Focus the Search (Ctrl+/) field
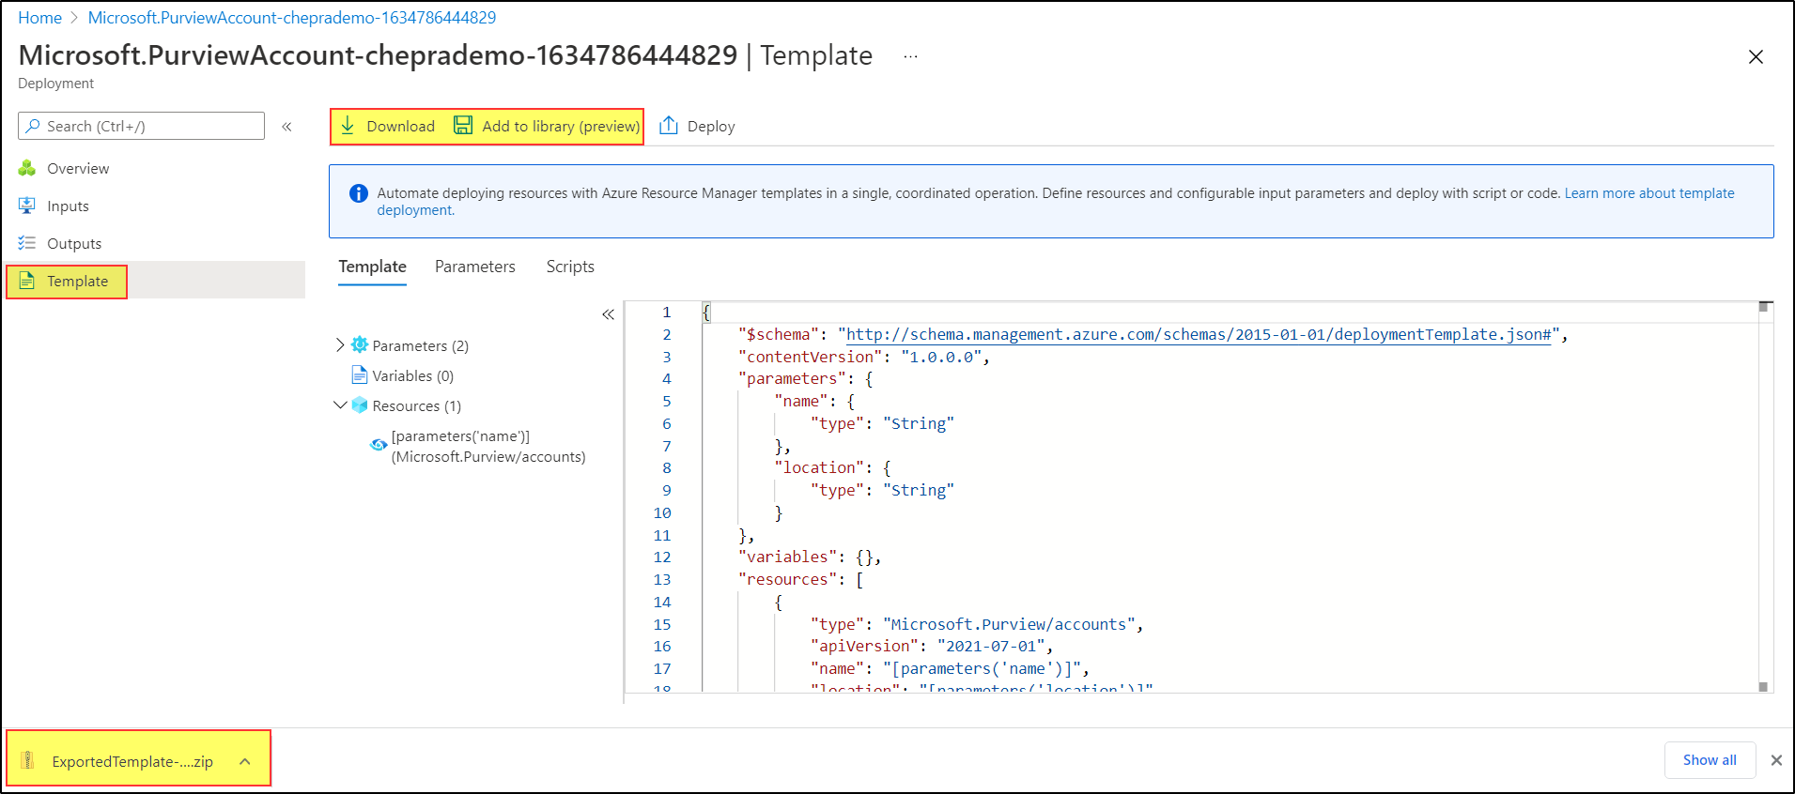Screen dimensions: 1795x794 (141, 126)
